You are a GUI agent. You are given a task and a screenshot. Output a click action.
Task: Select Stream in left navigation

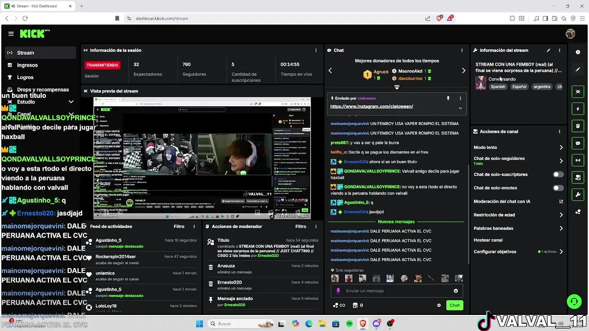pyautogui.click(x=40, y=53)
